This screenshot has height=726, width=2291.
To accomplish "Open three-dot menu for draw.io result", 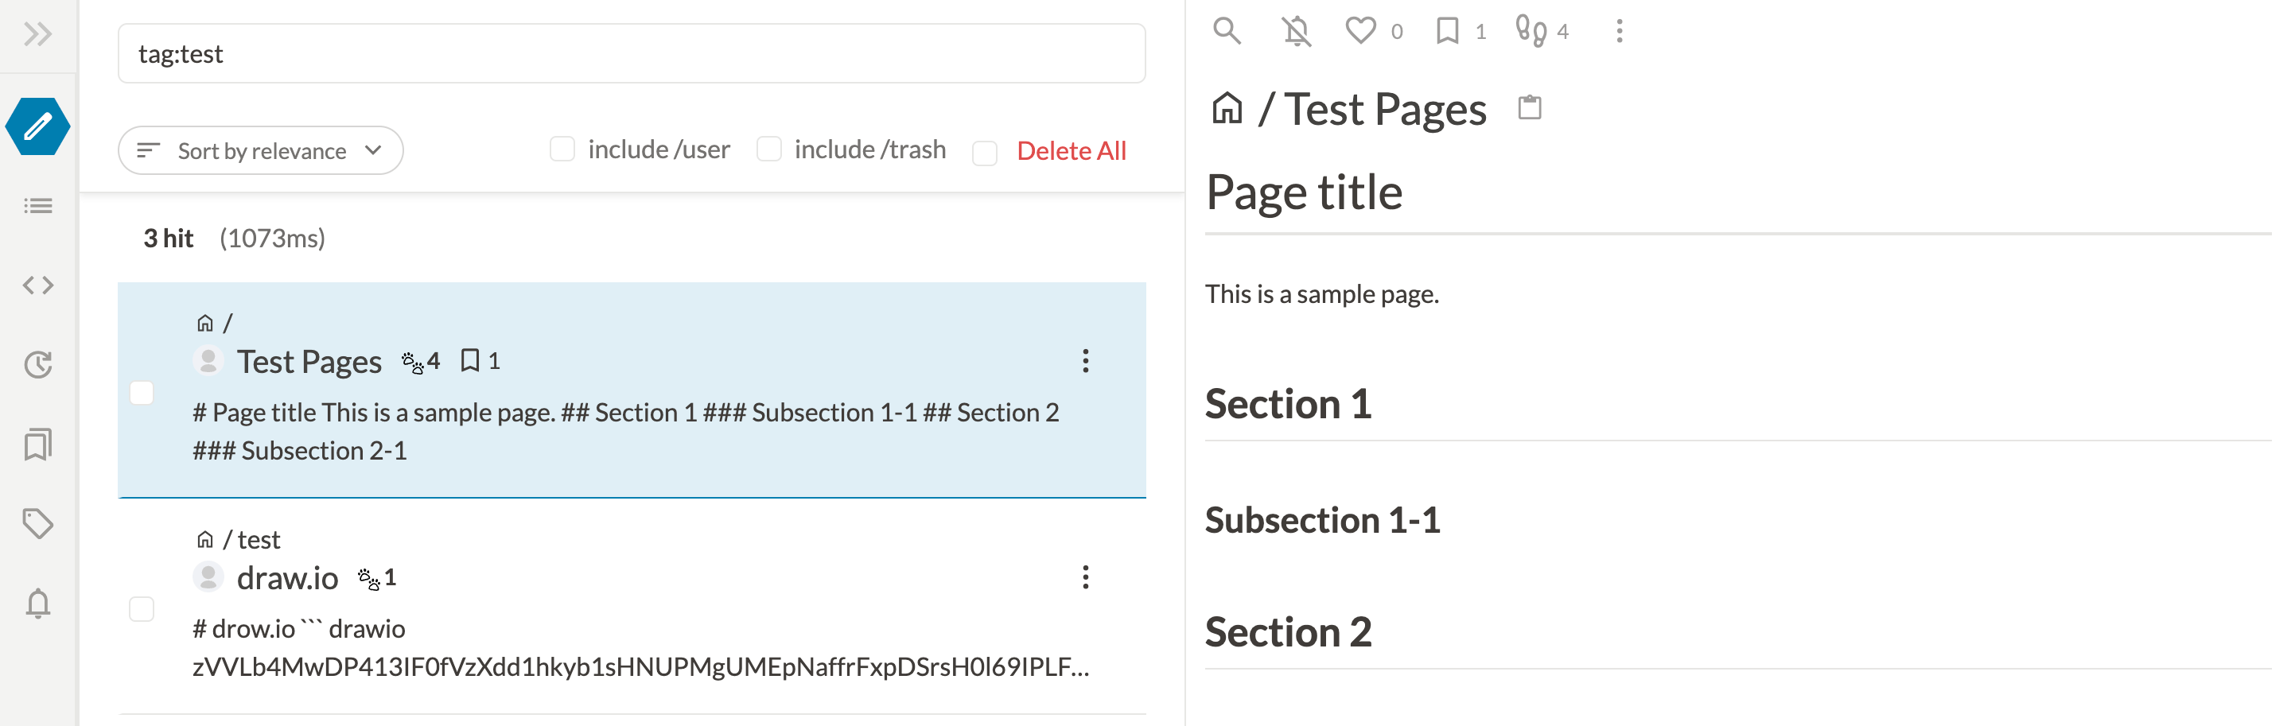I will tap(1085, 577).
